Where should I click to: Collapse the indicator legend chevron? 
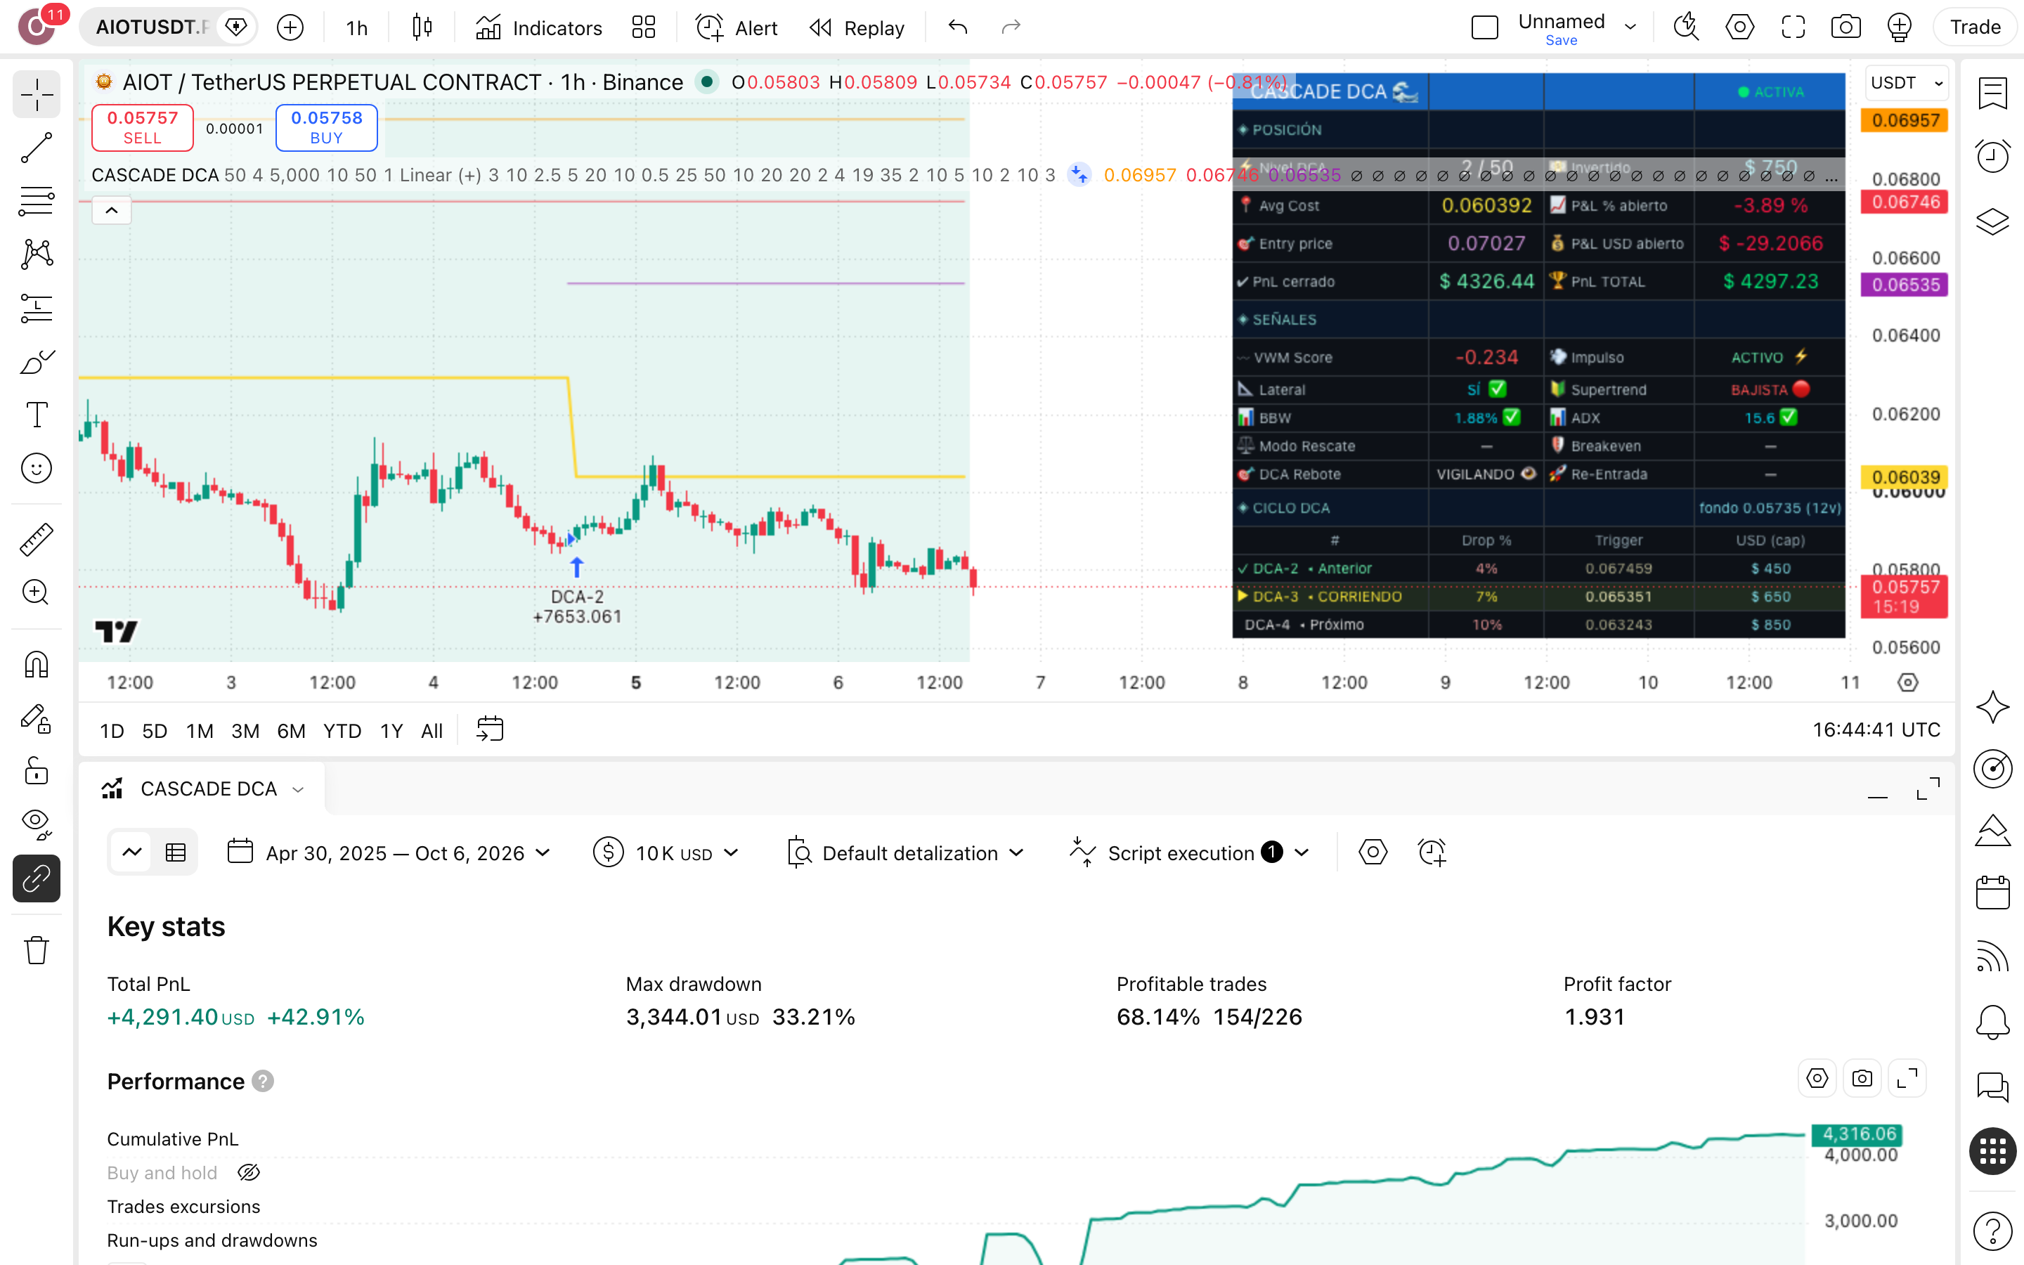coord(111,210)
